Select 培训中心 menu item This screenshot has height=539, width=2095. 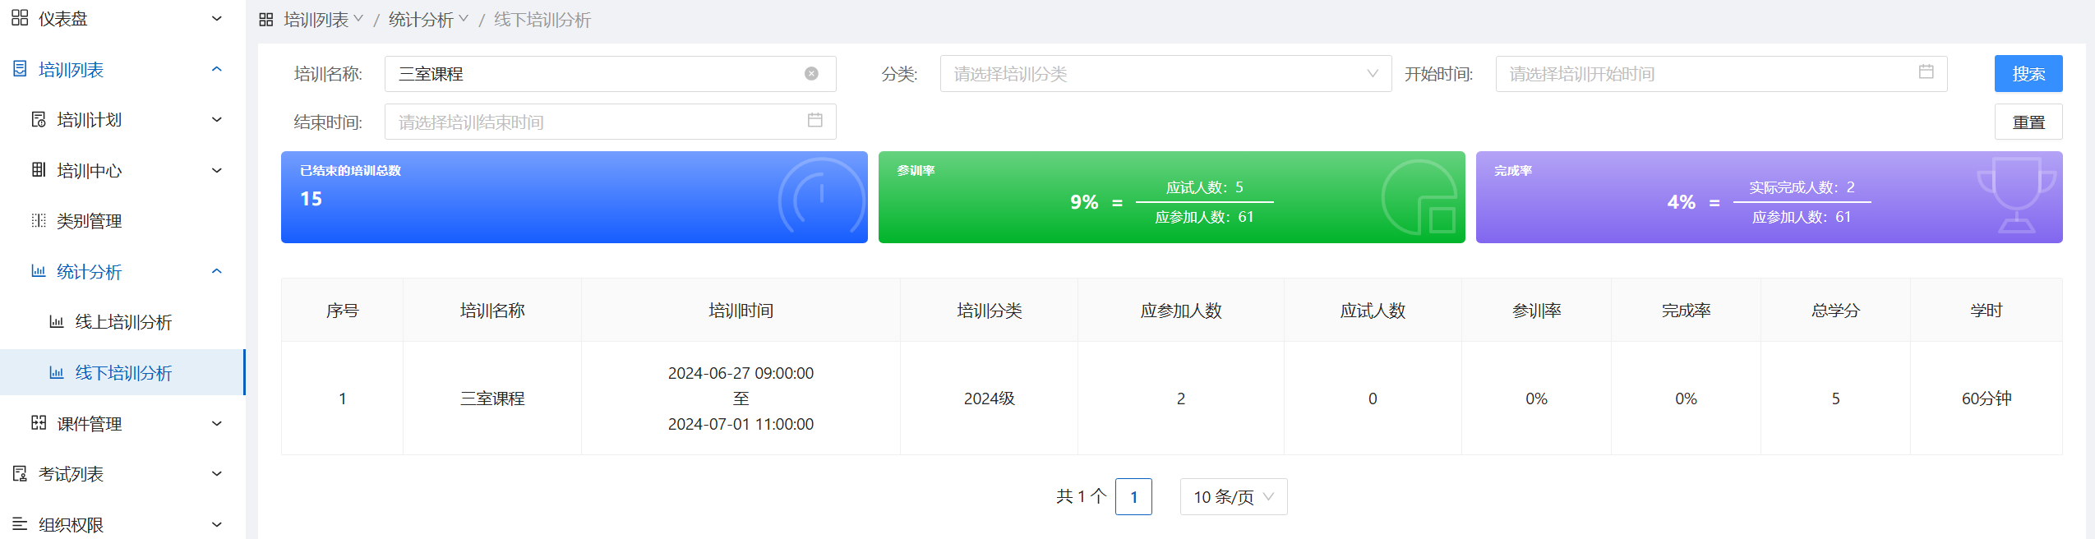point(89,171)
